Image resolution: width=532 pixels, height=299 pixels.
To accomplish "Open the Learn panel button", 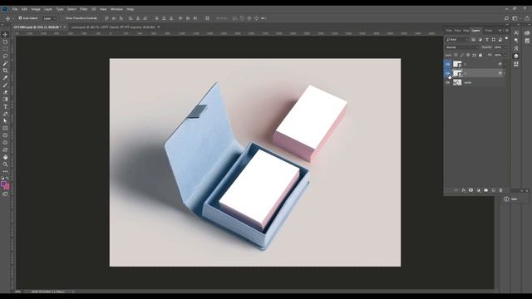I will (x=511, y=199).
